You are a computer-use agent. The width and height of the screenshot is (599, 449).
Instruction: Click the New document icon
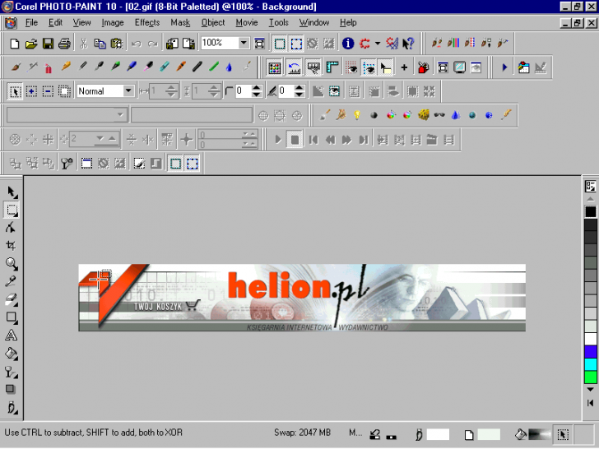pyautogui.click(x=15, y=44)
